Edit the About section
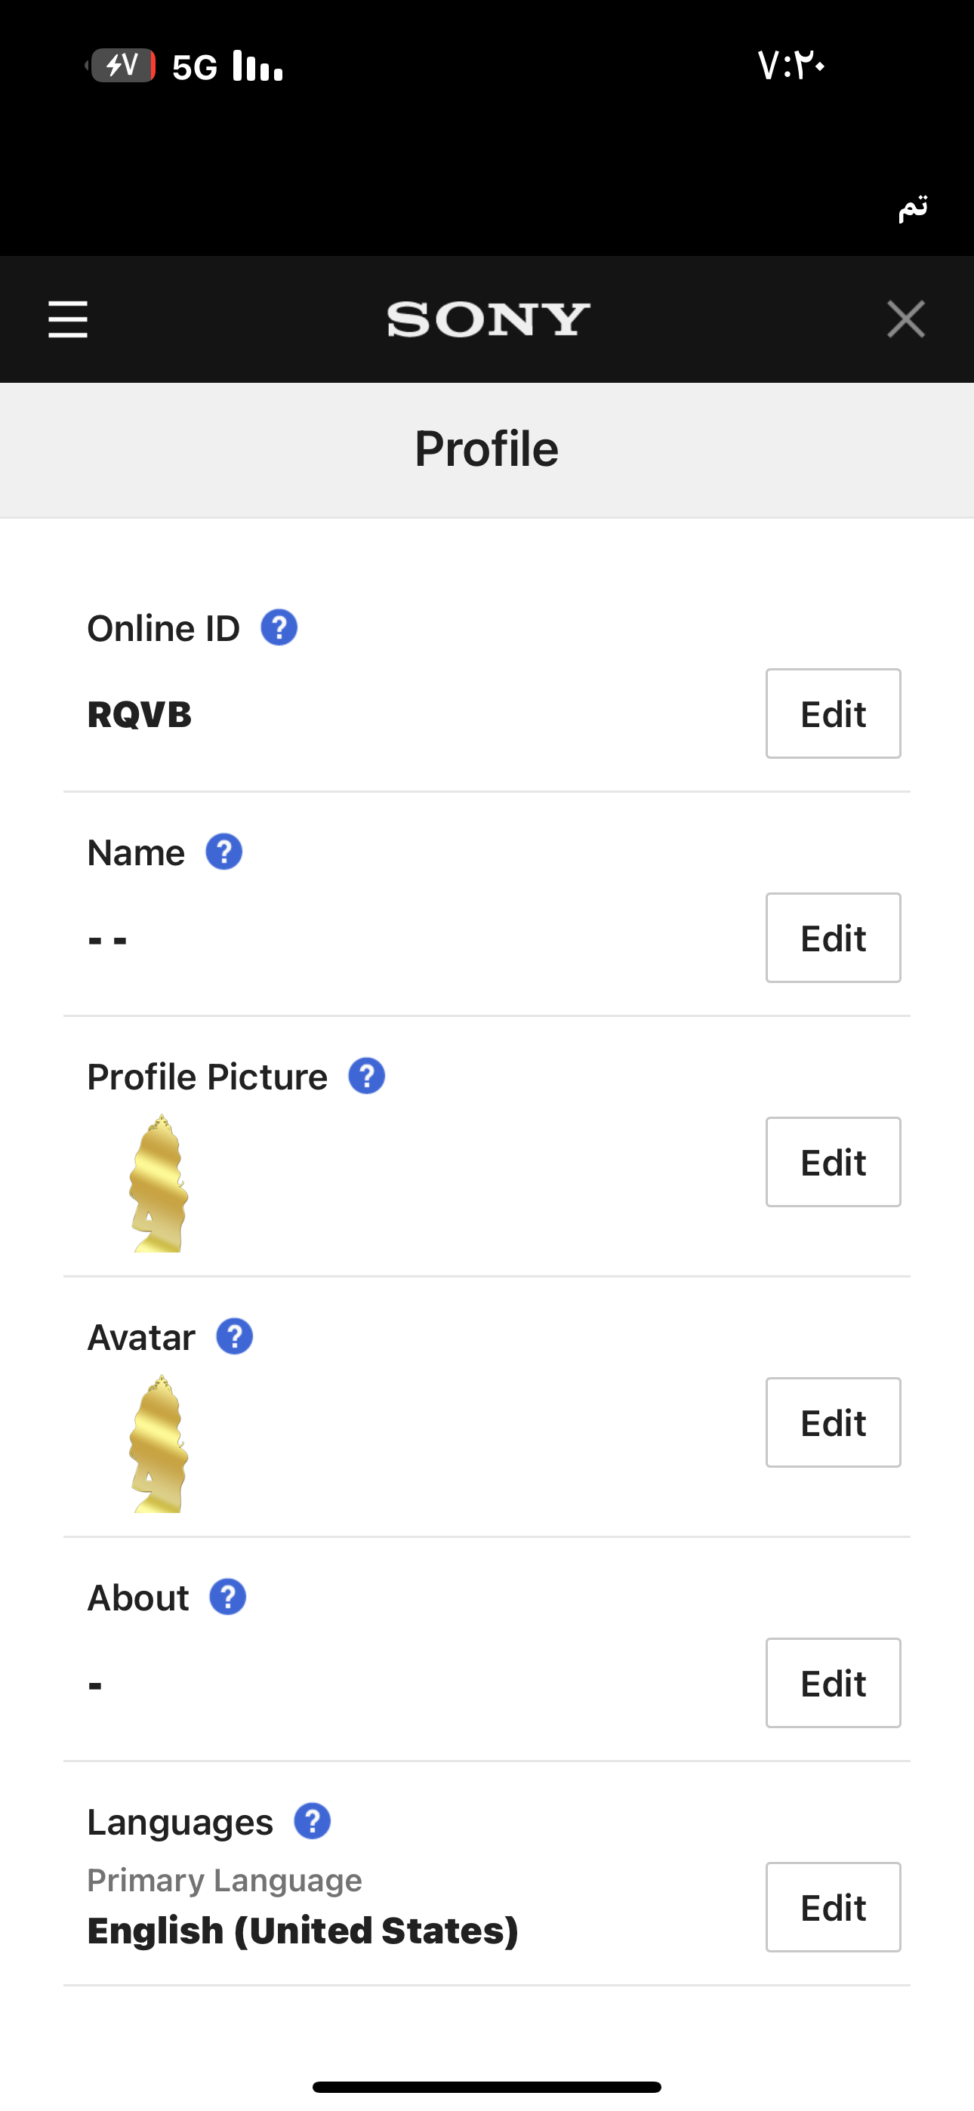This screenshot has height=2111, width=974. 833,1683
